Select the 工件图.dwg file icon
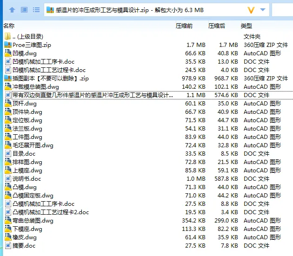 [x=8, y=137]
